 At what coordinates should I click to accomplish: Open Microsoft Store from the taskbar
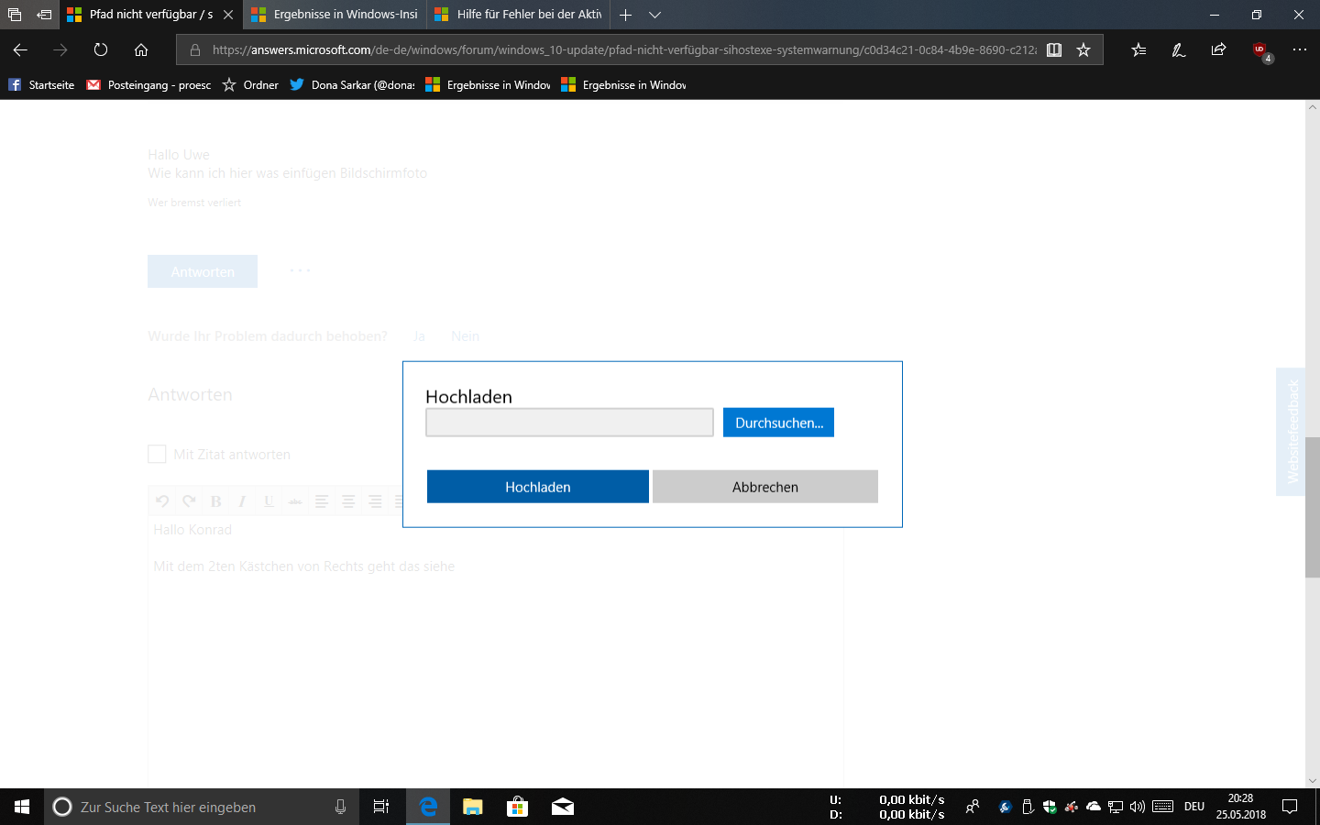(x=518, y=807)
